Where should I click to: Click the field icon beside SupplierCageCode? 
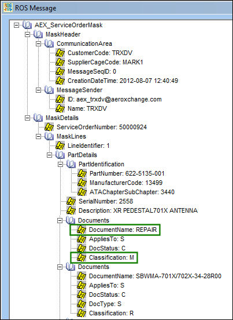[x=60, y=62]
